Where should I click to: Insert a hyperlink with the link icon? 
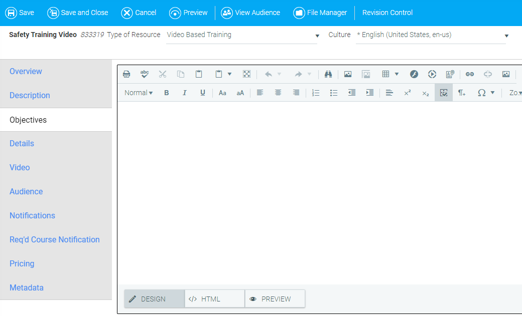(470, 74)
